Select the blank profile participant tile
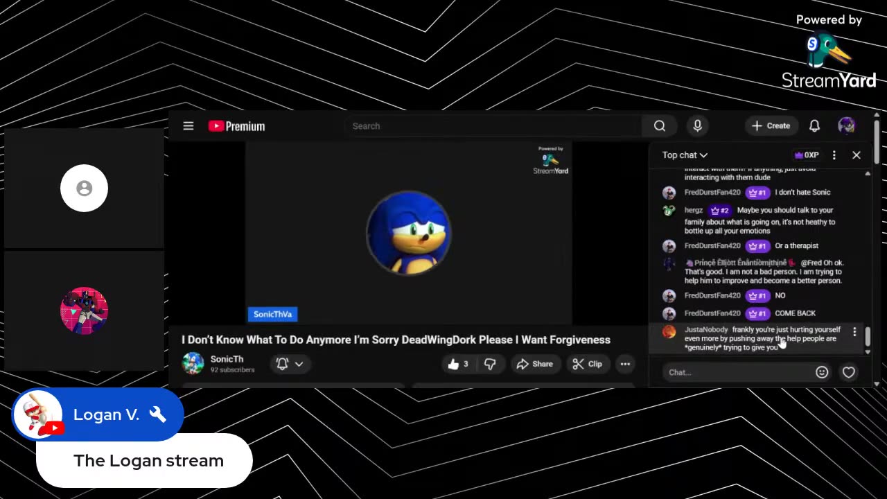 84,188
